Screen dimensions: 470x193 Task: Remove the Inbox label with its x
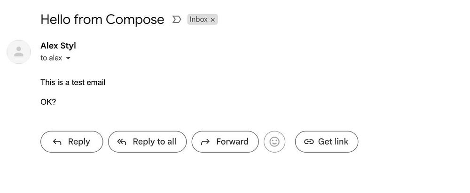click(x=213, y=20)
